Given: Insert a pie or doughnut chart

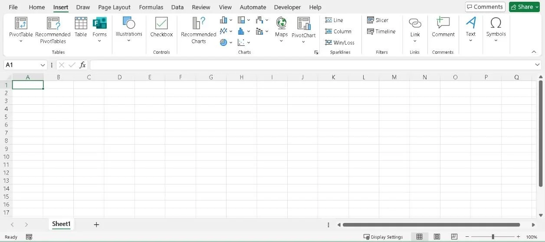Looking at the screenshot, I should [224, 42].
